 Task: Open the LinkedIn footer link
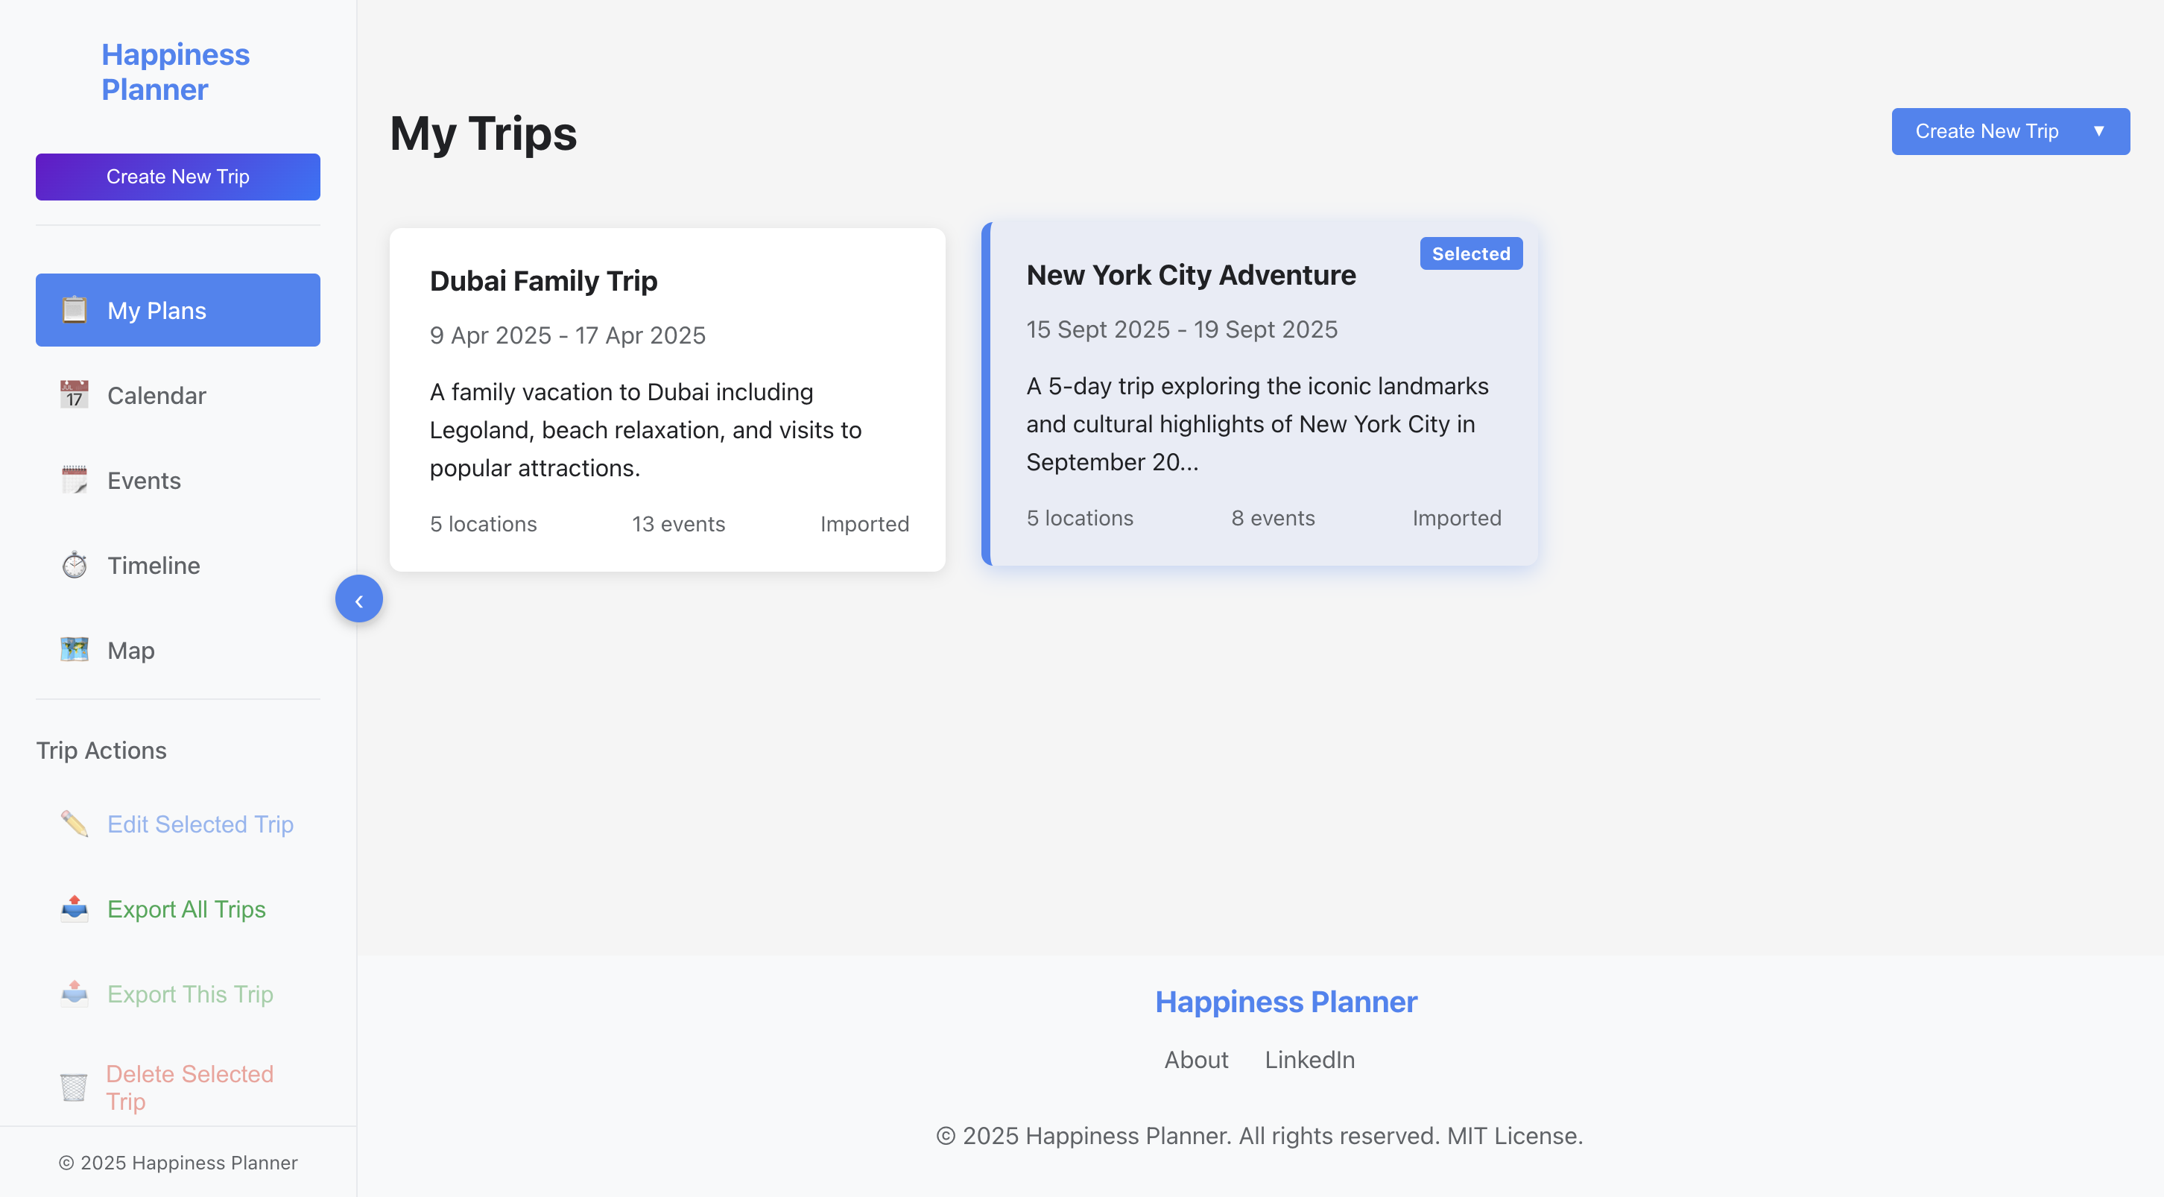click(x=1309, y=1059)
